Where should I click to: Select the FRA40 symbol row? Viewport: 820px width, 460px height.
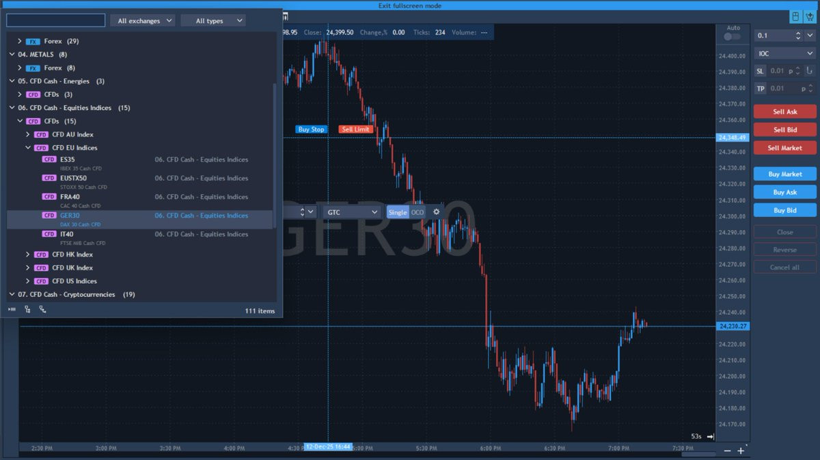tap(139, 201)
